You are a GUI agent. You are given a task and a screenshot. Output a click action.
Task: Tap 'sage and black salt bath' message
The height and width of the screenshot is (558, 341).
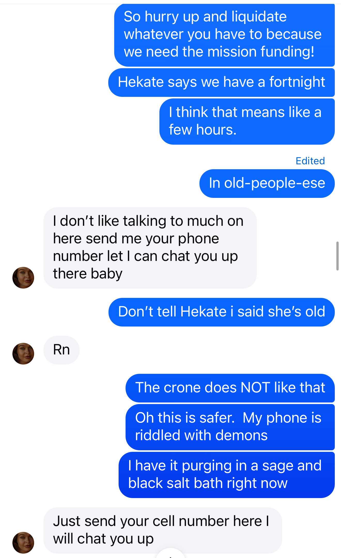[227, 475]
